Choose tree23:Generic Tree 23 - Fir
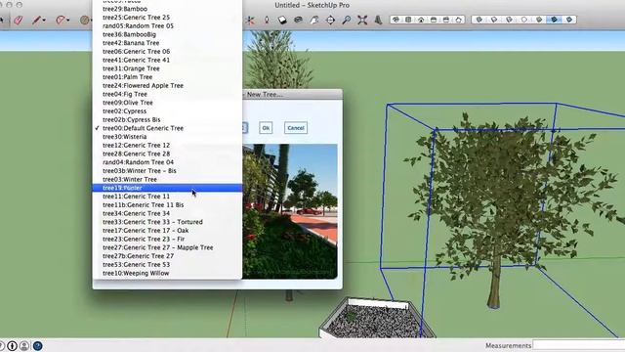 point(167,239)
